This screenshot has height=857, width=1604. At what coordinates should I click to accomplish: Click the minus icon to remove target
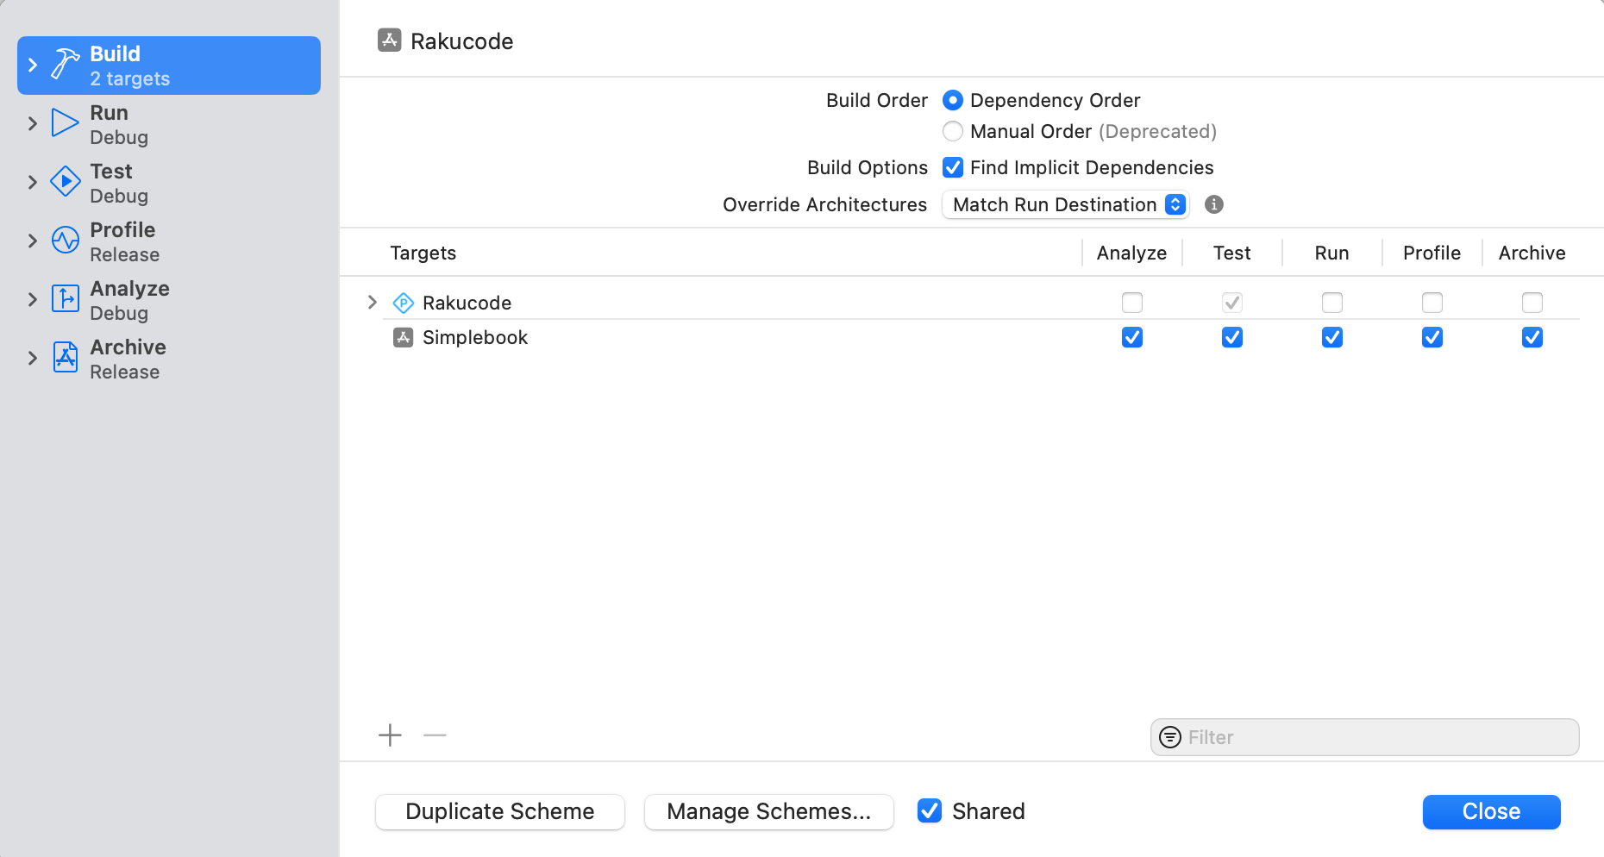click(x=435, y=735)
